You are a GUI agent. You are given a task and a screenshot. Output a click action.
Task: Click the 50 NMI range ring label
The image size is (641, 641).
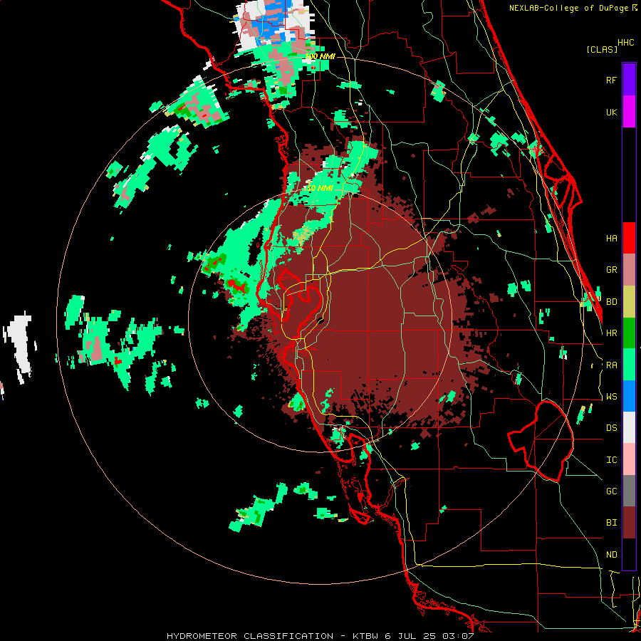320,188
